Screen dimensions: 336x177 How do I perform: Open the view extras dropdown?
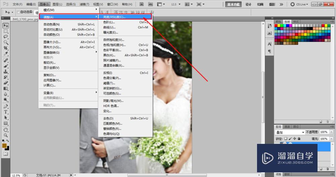[x=161, y=4]
